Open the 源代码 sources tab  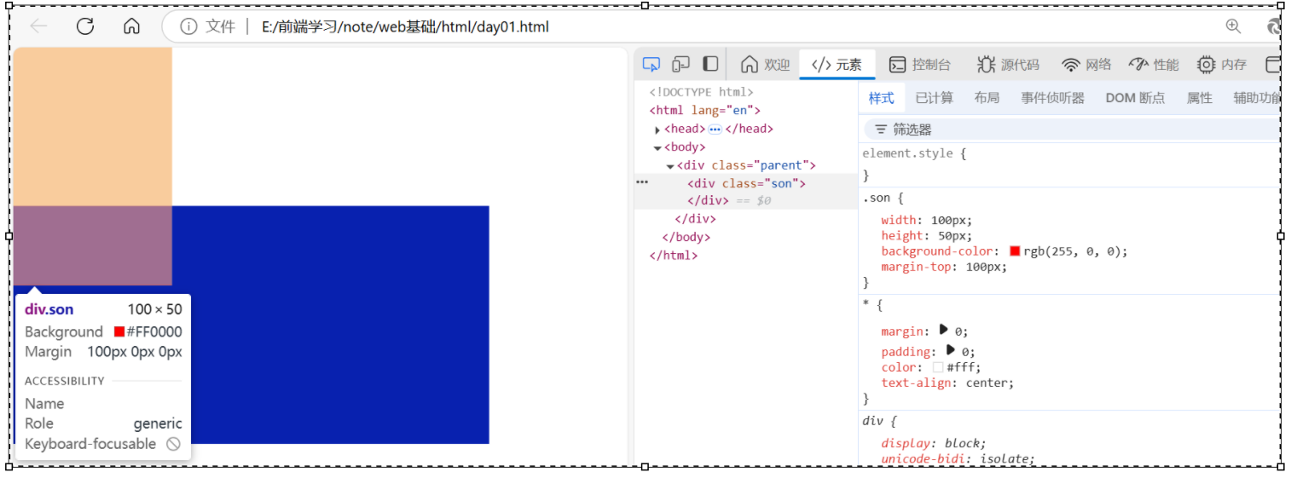tap(1009, 65)
